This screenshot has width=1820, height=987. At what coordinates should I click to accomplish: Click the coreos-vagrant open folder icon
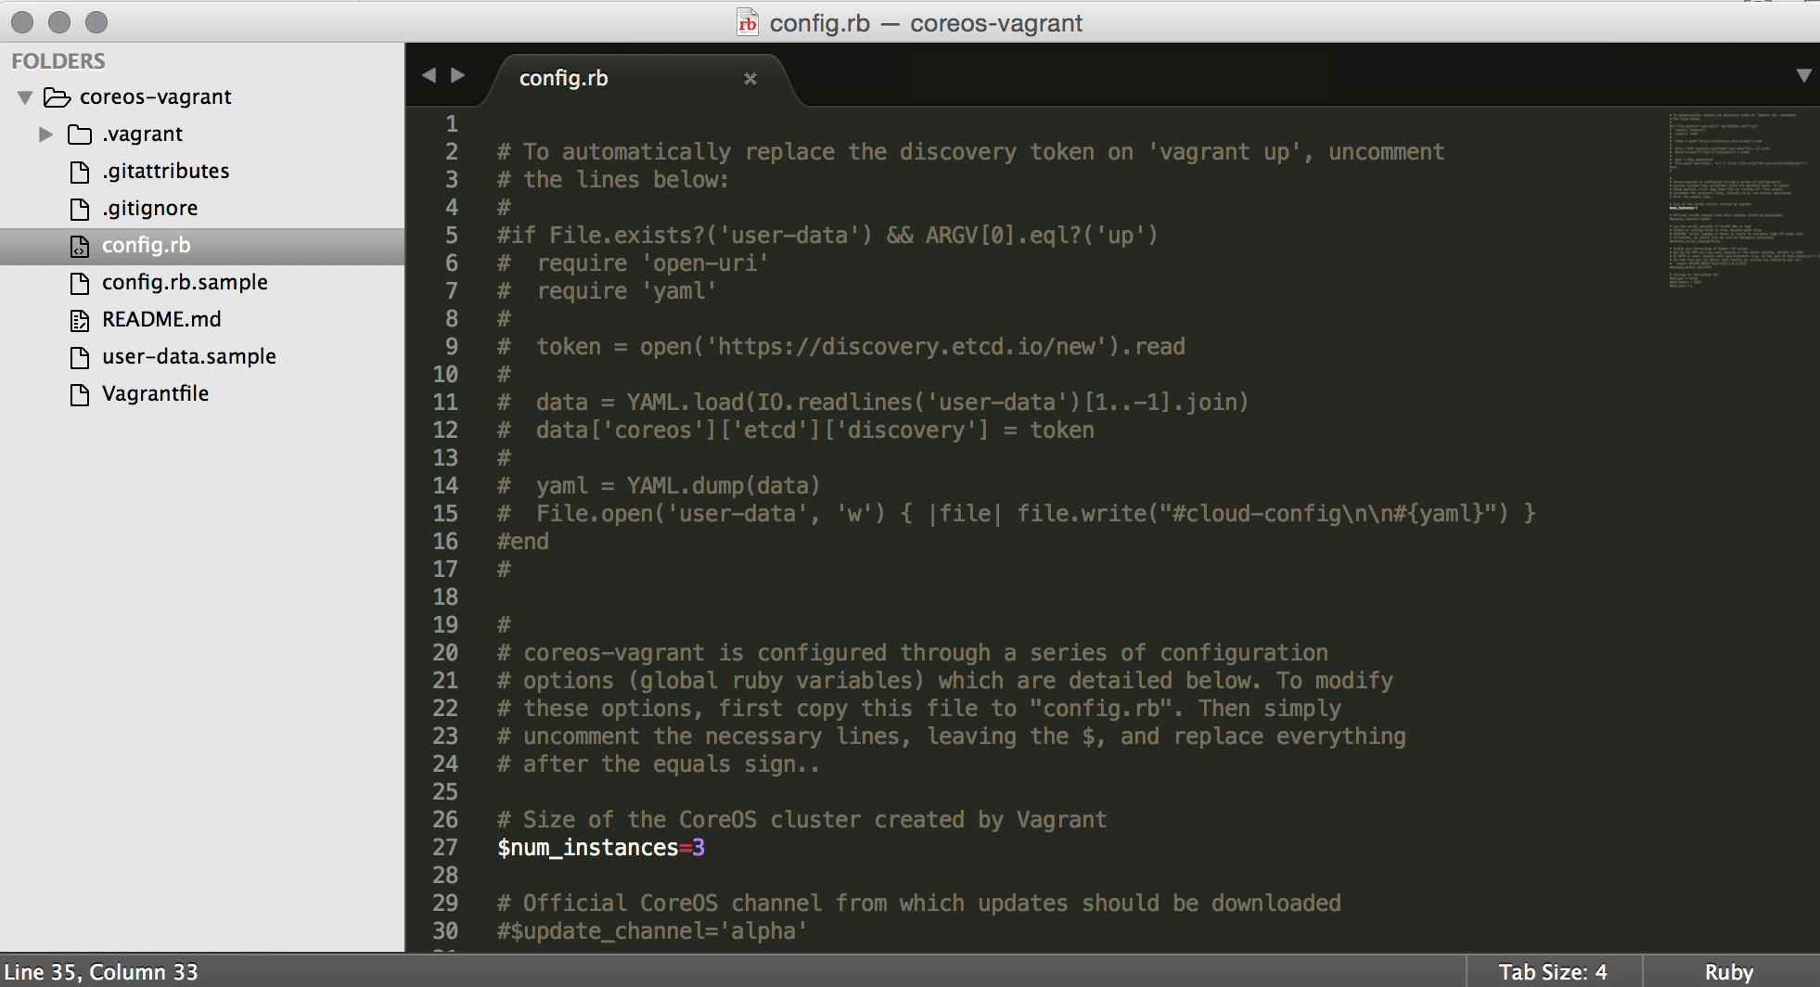(58, 97)
